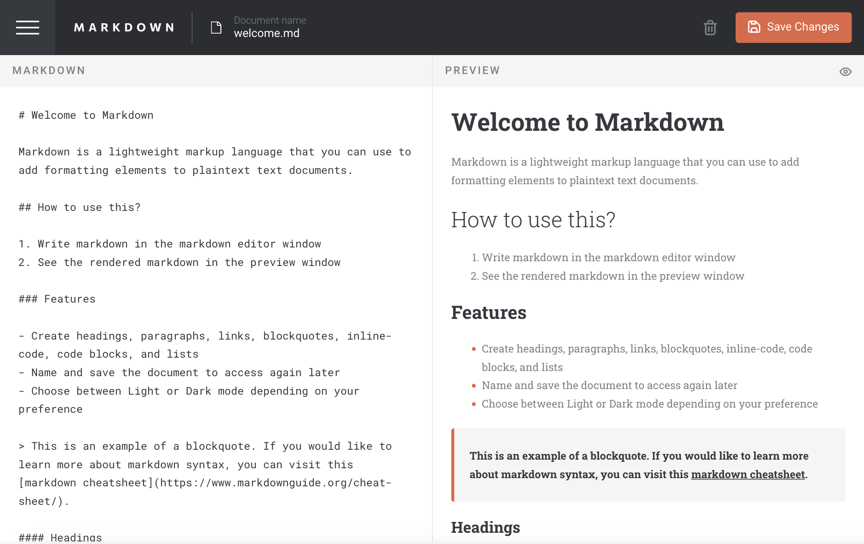Click the '# Welcome to Markdown' source line

85,115
